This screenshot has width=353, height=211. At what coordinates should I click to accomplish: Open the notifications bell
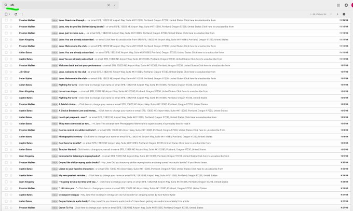tap(346, 5)
